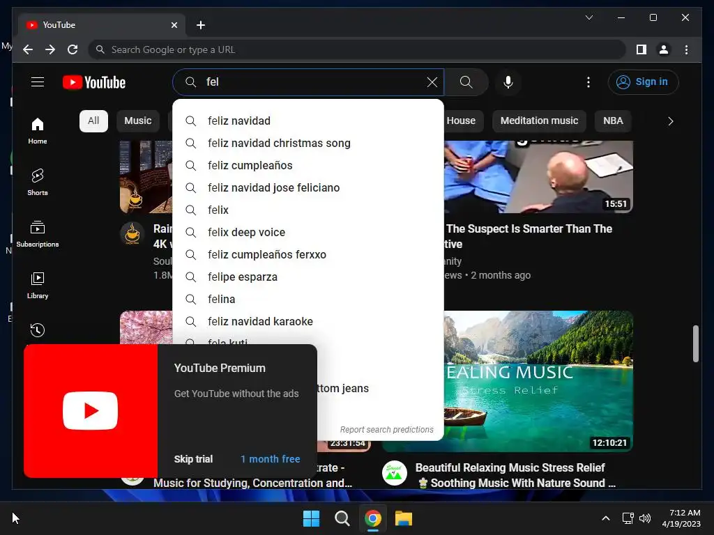Select the Meditation music chip
Image resolution: width=714 pixels, height=535 pixels.
click(x=539, y=121)
